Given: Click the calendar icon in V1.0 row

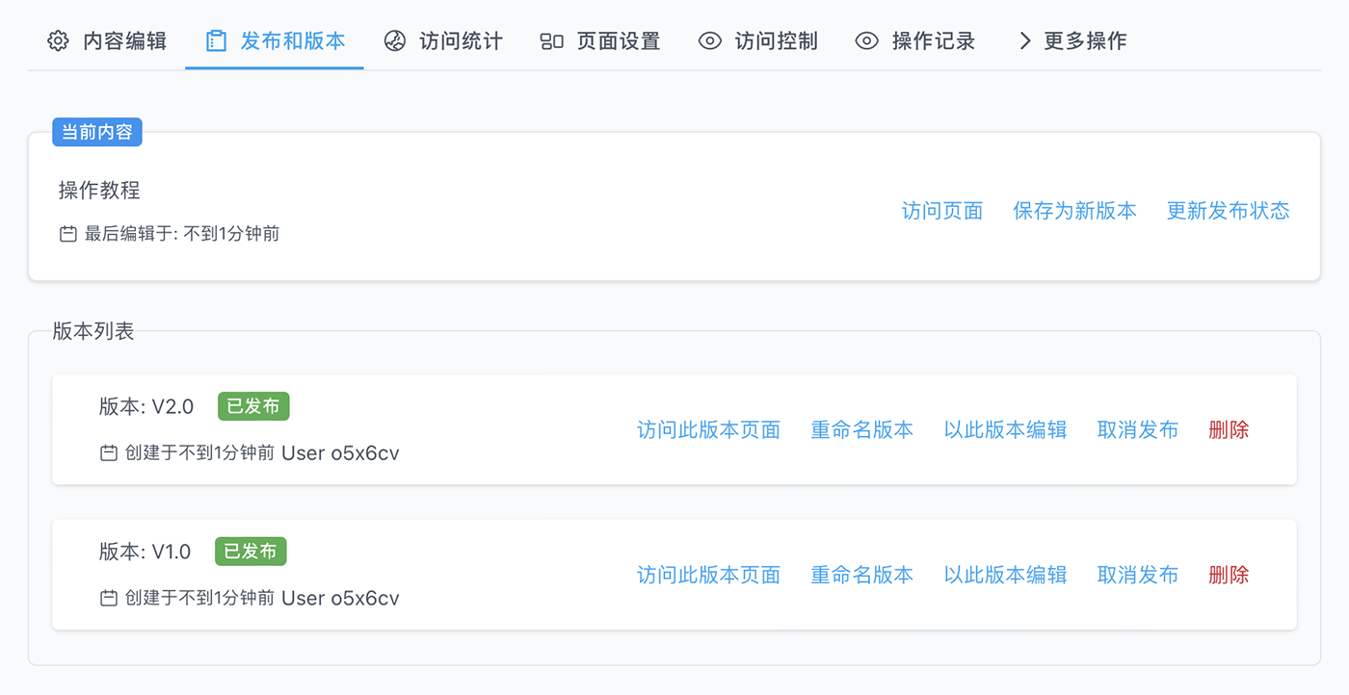Looking at the screenshot, I should click(x=109, y=598).
